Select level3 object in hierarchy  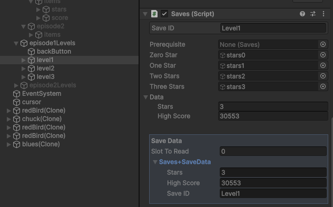pyautogui.click(x=45, y=77)
